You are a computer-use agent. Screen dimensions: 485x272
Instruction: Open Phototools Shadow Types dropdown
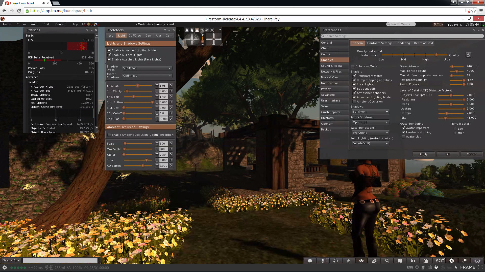point(147,68)
